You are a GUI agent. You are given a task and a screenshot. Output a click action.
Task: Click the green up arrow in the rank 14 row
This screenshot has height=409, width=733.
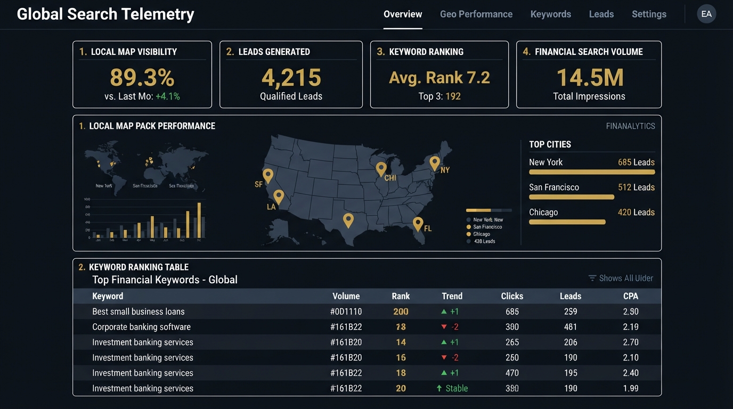444,342
